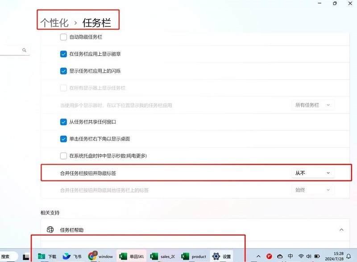The image size is (357, 262).
Task: Enable 自动隐藏任务栏 checkbox
Action: coord(63,37)
